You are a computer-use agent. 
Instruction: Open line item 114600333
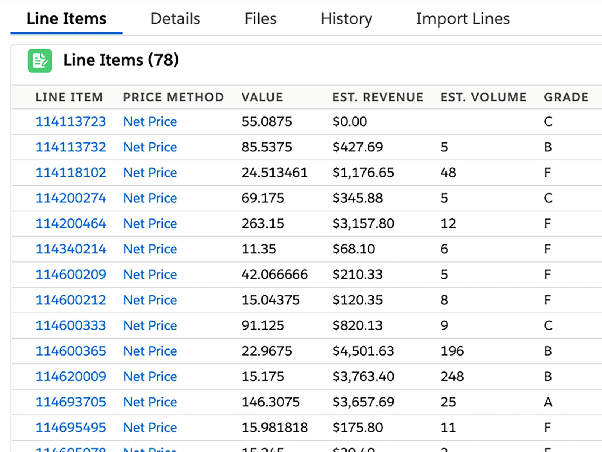tap(71, 325)
